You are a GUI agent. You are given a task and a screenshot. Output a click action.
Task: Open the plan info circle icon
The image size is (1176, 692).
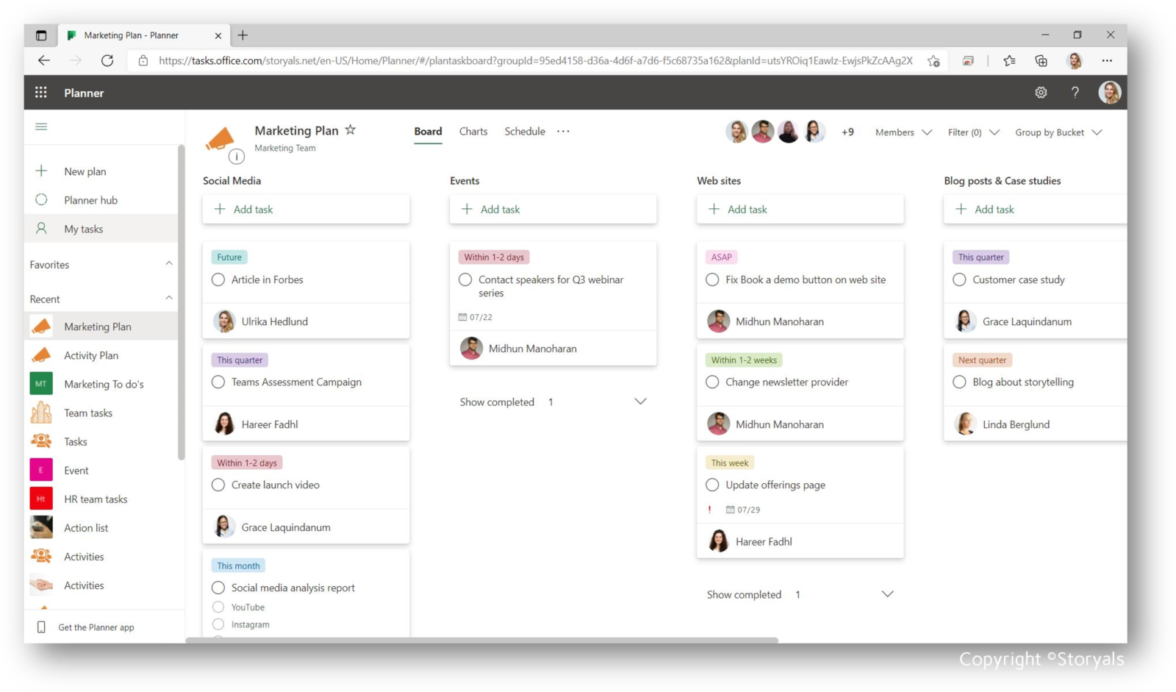[x=236, y=156]
